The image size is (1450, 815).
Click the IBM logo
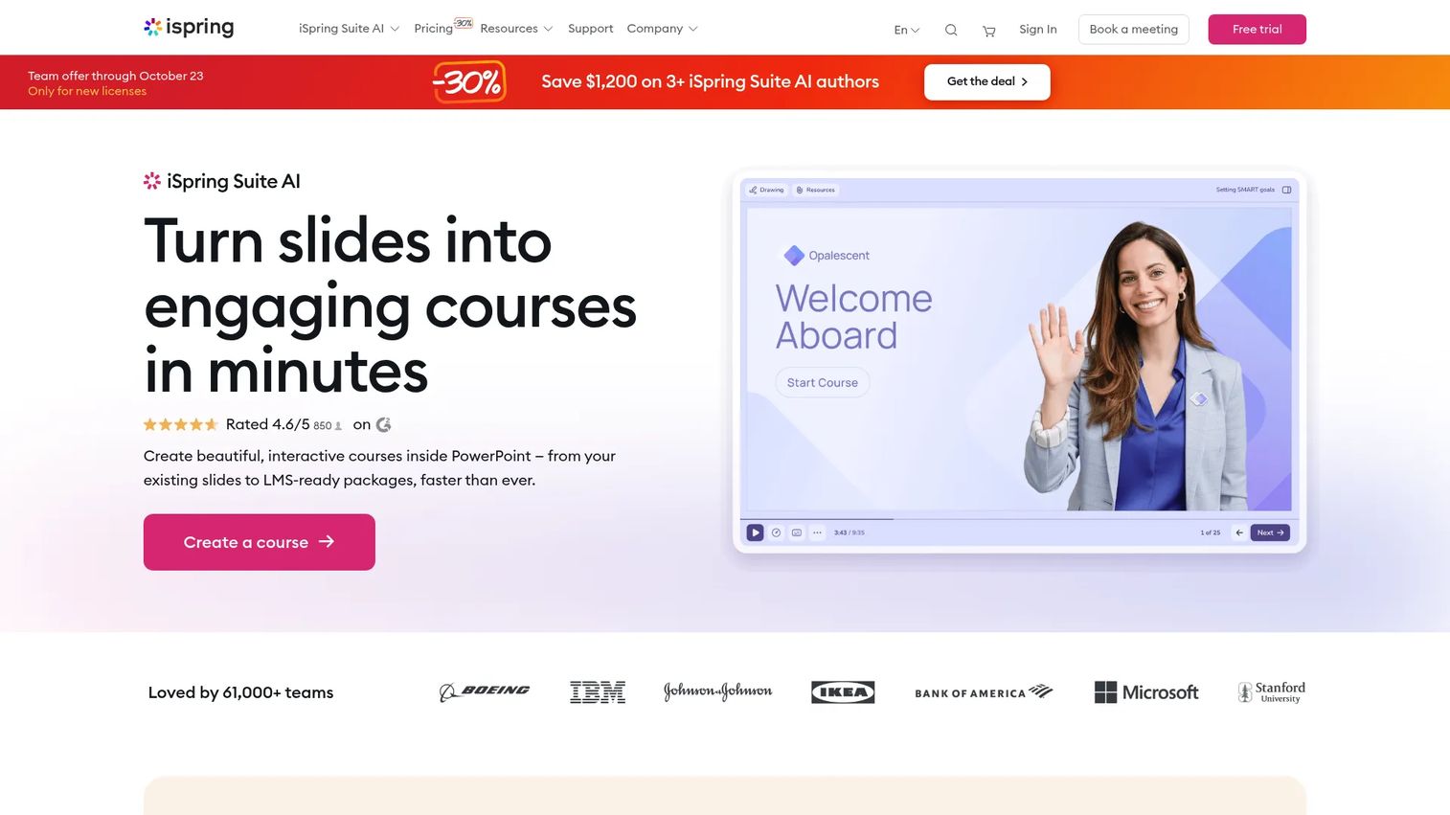[598, 691]
